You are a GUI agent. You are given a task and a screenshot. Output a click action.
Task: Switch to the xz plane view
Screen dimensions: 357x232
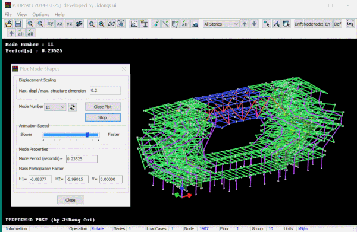(60, 24)
